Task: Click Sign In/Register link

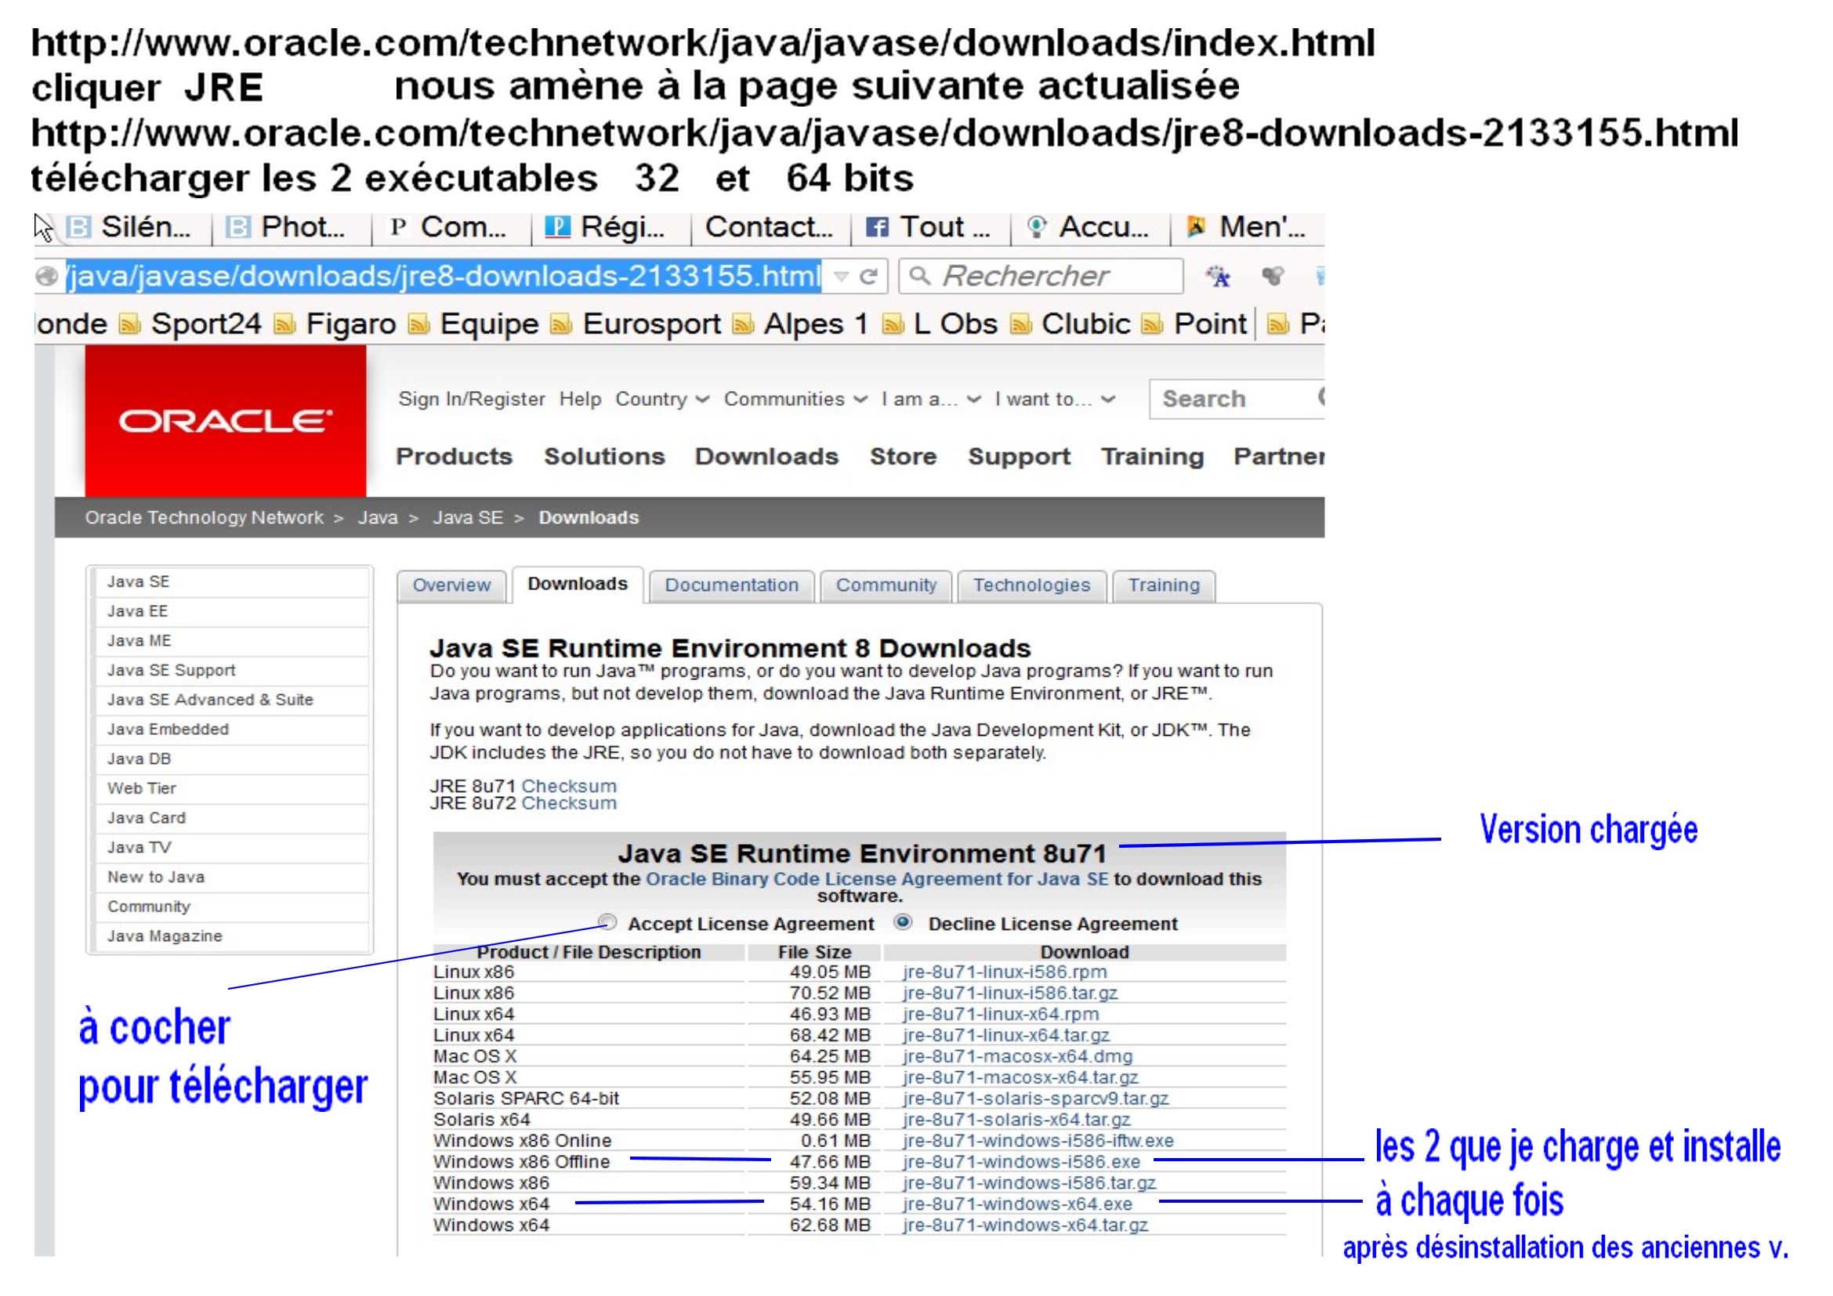Action: coord(472,399)
